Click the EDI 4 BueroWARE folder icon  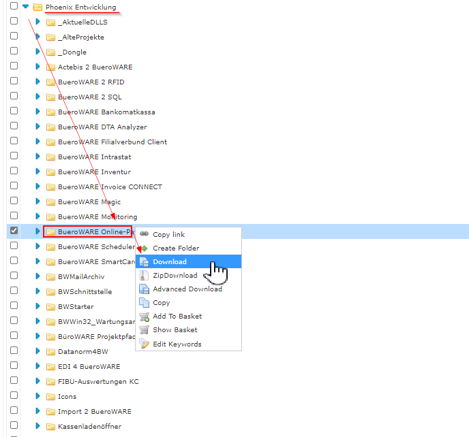point(51,366)
